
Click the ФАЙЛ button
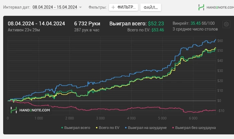[x=150, y=7]
